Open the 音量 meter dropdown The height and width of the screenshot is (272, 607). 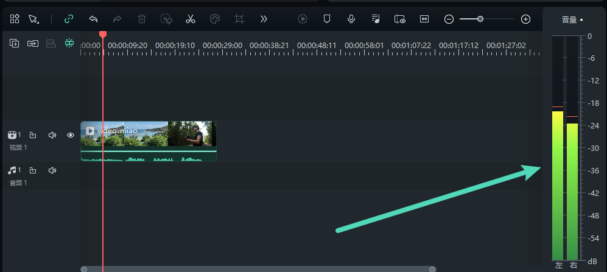(572, 20)
